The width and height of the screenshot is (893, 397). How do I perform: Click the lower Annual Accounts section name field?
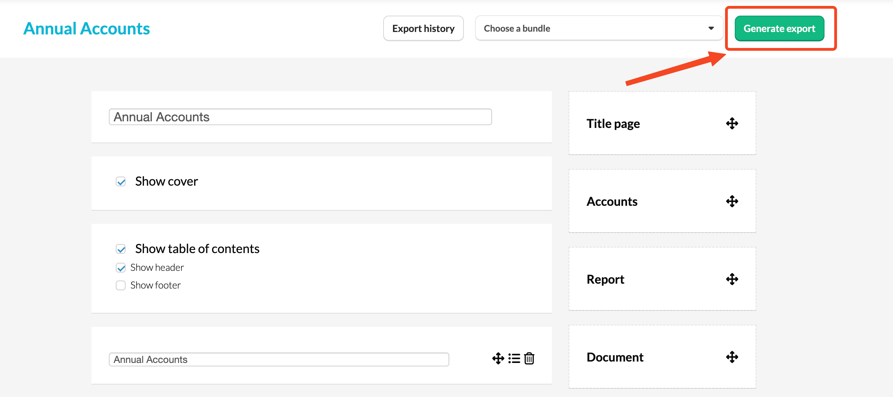click(x=279, y=359)
